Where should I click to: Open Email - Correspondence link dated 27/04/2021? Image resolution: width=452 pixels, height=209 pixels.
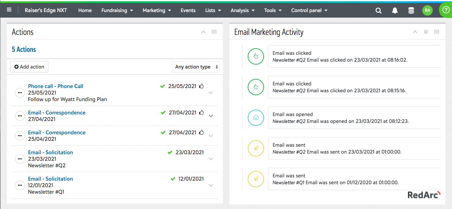click(x=57, y=112)
